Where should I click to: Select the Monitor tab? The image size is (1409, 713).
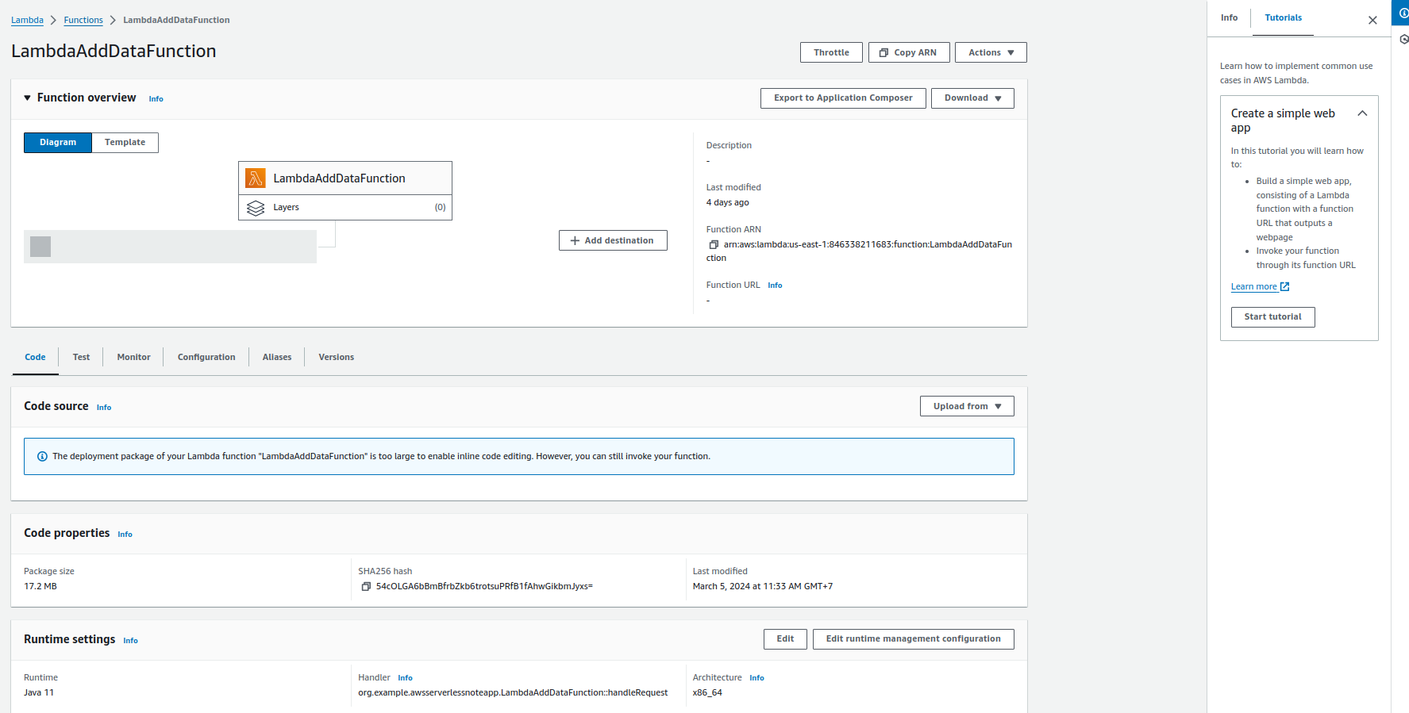[x=133, y=358]
